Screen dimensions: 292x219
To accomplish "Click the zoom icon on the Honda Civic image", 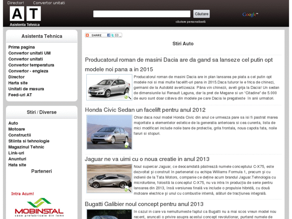I will pos(127,145).
